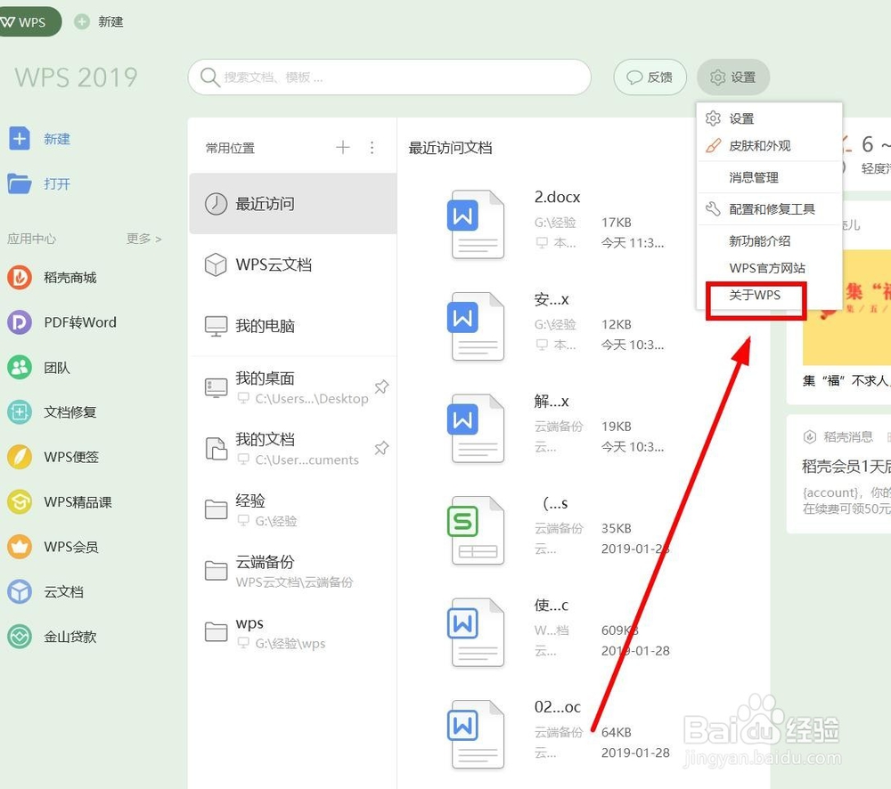Pin the 我的桌面 location
The height and width of the screenshot is (789, 891).
[381, 386]
